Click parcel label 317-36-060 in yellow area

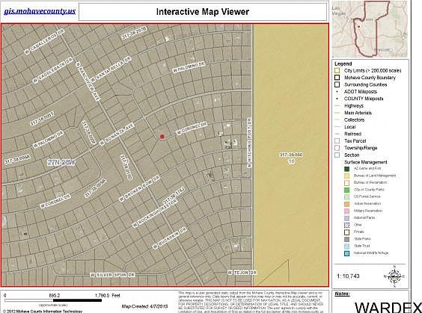(x=291, y=155)
